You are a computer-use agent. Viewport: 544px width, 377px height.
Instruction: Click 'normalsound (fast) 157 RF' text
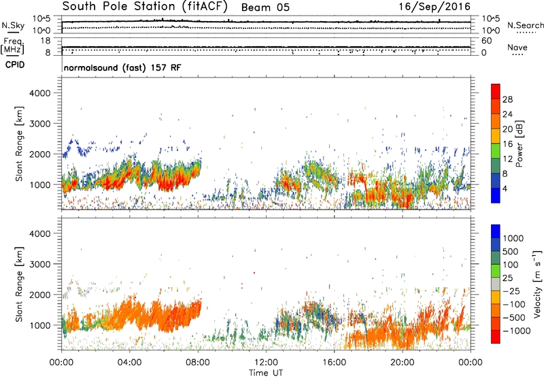pos(122,67)
